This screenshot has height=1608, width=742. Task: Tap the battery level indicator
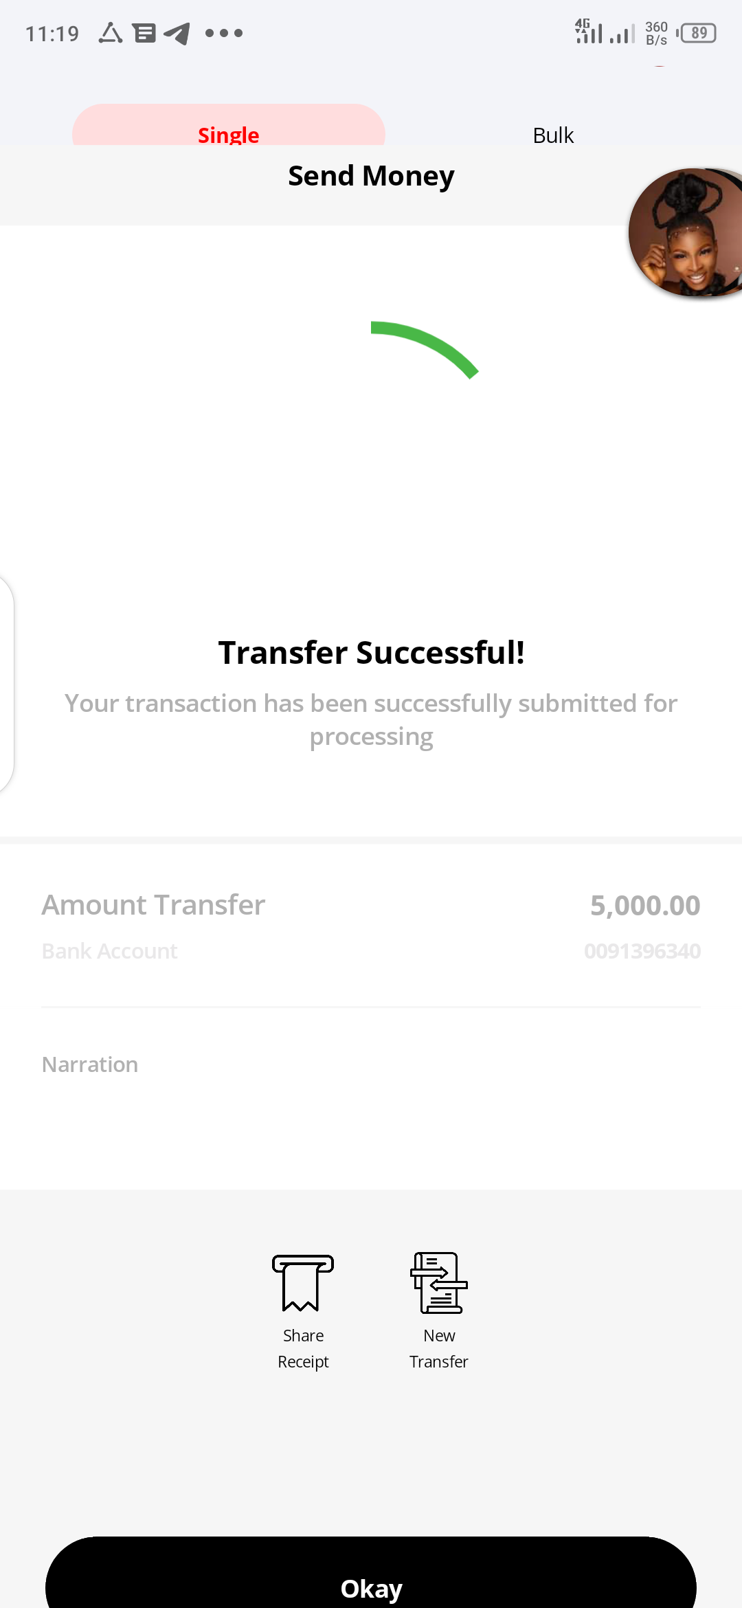coord(697,33)
